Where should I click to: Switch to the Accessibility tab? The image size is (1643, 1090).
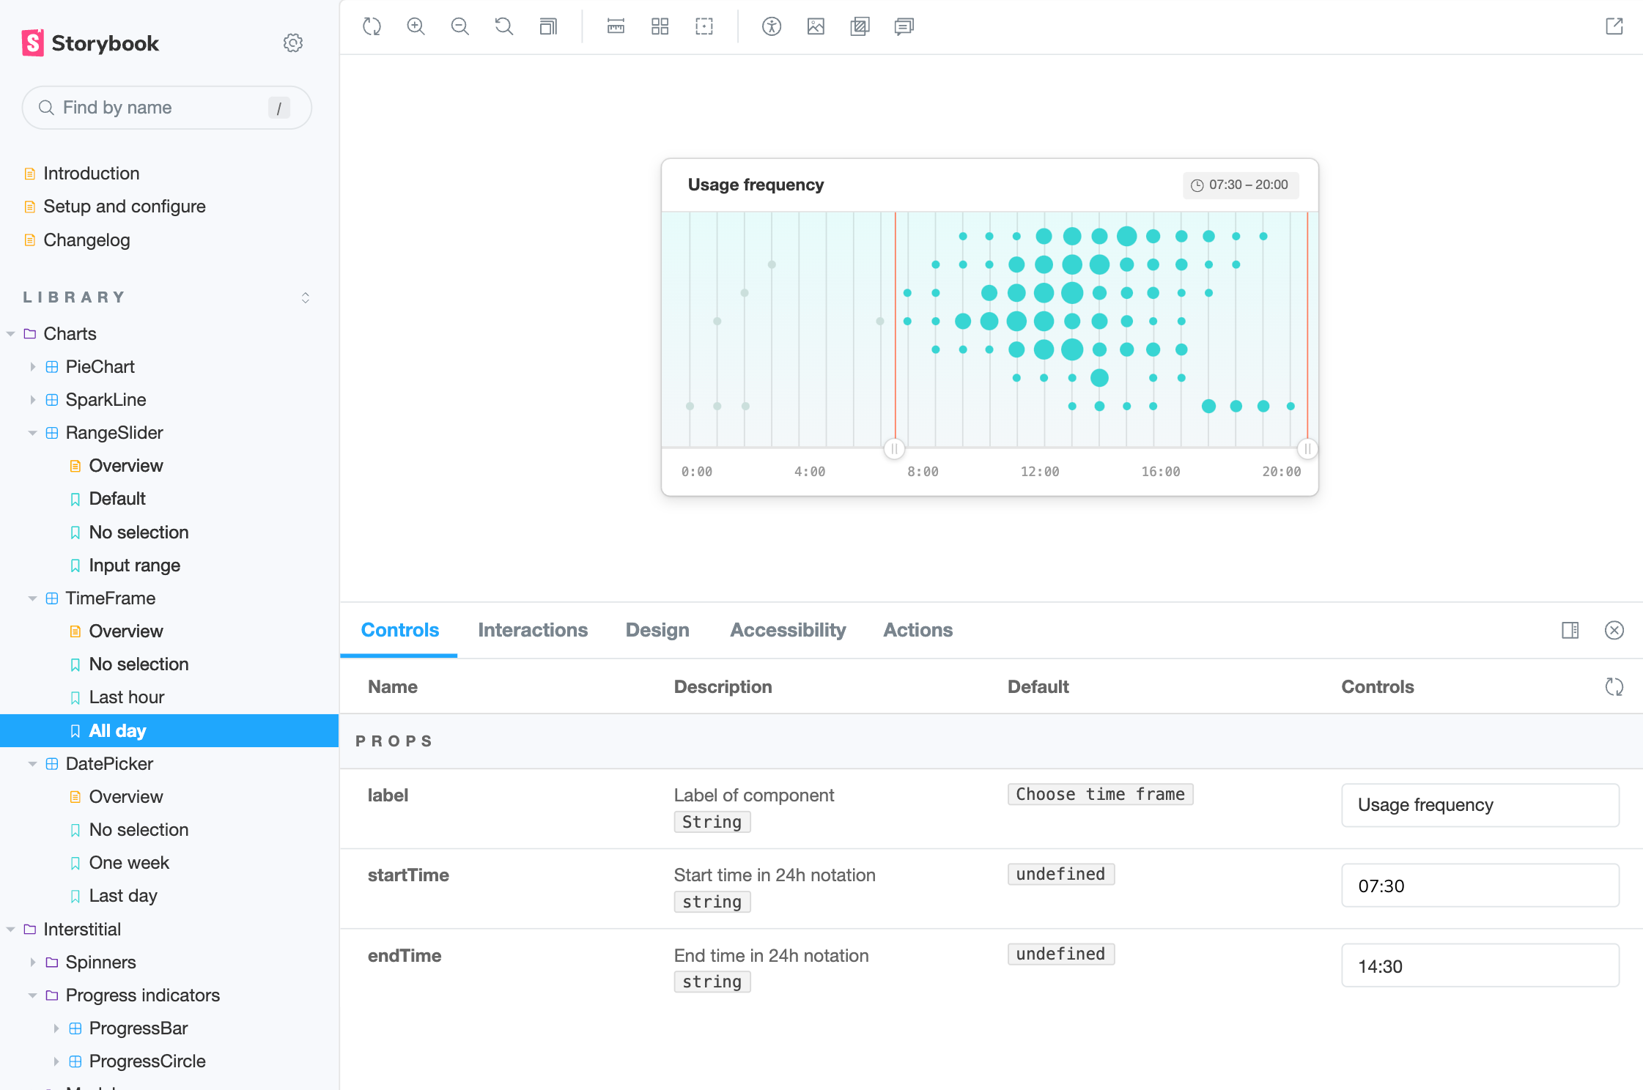pyautogui.click(x=788, y=630)
